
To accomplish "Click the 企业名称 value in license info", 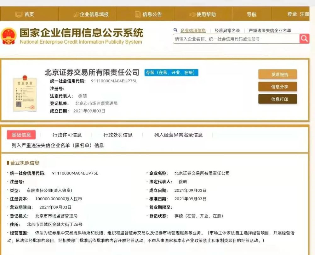I will 202,173.
